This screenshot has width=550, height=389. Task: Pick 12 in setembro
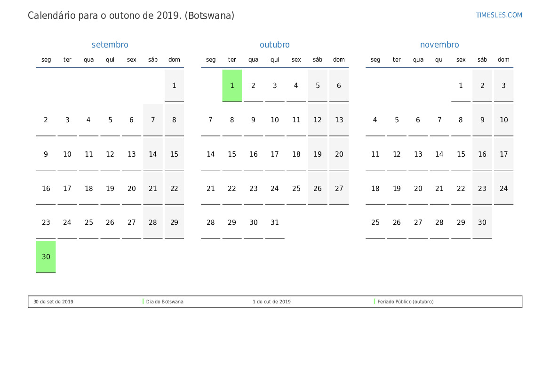(x=110, y=154)
